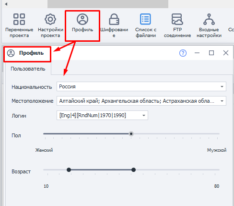Screen dimensions: 234x206
Task: Click the Логин template input field
Action: coord(102,115)
